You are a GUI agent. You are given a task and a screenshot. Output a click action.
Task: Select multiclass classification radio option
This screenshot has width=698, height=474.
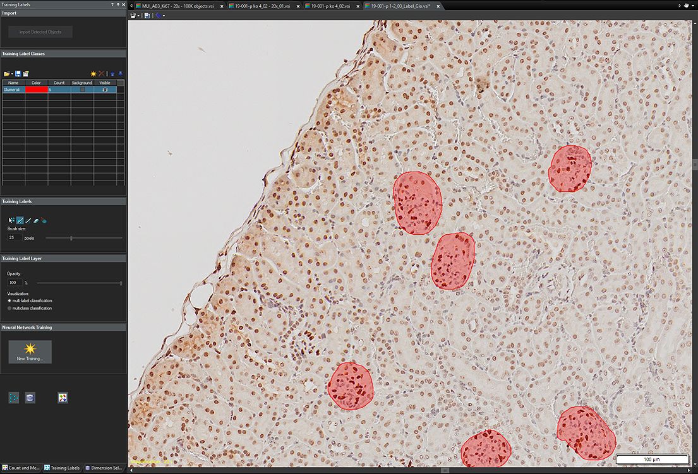9,308
